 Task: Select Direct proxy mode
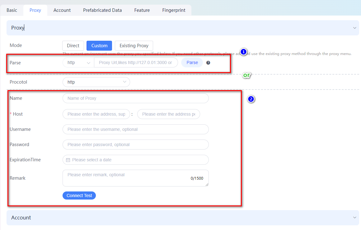(73, 46)
